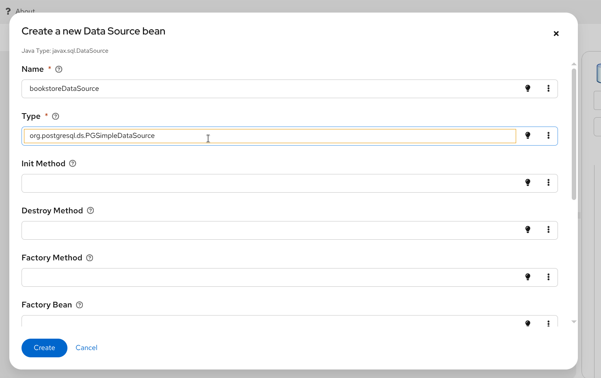Open the About menu at the top left
This screenshot has width=601, height=378.
click(25, 11)
